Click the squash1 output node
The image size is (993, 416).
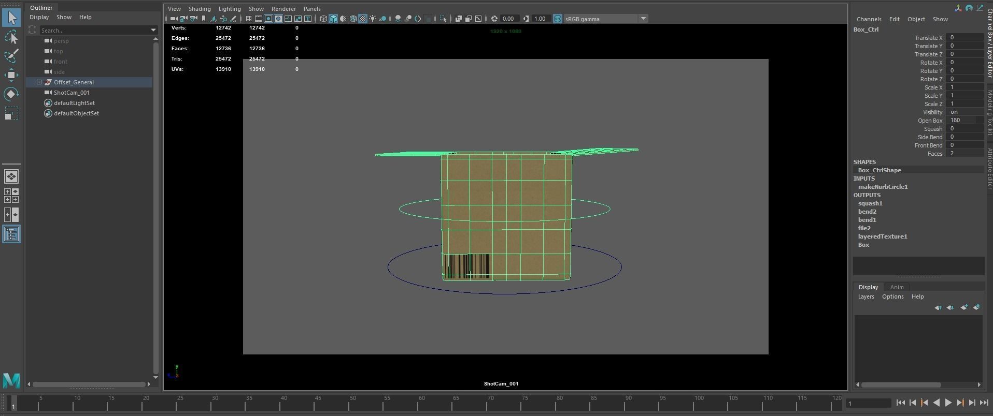coord(870,203)
